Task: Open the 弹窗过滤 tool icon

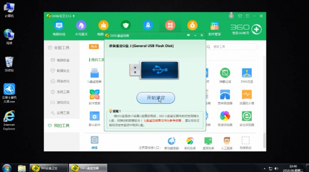Action: click(225, 75)
